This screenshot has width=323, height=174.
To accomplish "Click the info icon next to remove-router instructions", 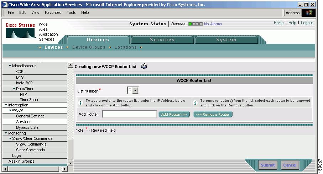I will pos(195,103).
